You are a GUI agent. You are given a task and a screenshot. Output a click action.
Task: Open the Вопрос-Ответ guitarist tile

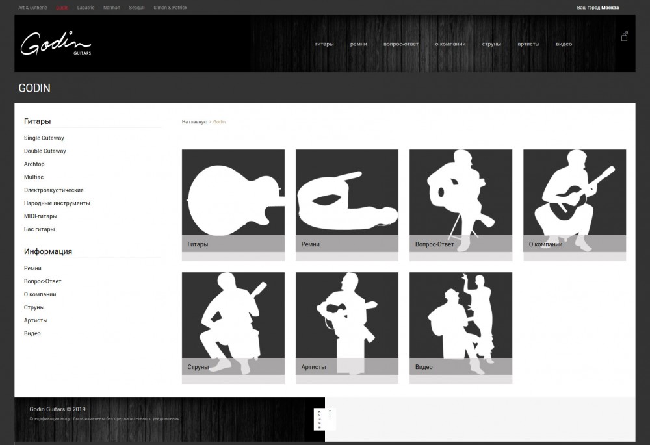click(461, 205)
